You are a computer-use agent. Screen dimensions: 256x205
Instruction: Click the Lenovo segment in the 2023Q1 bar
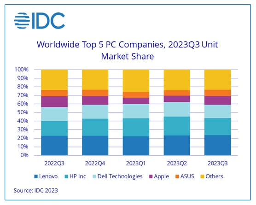tap(136, 146)
